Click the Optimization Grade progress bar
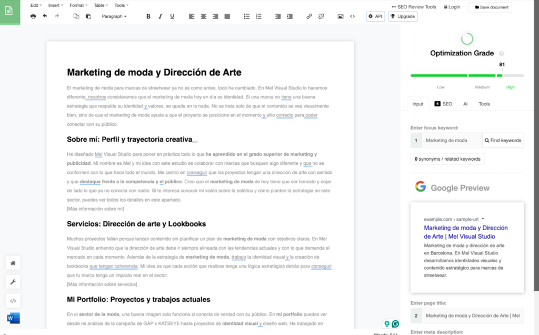The height and width of the screenshot is (335, 539). pos(466,76)
